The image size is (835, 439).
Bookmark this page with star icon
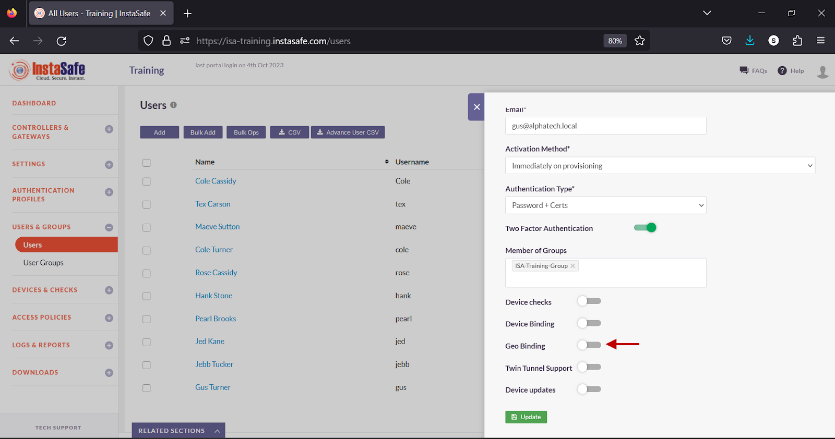click(639, 41)
